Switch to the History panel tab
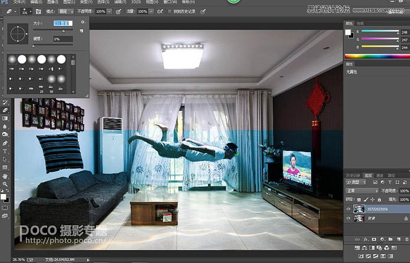Viewport: 410px width, 263px height. (353, 175)
